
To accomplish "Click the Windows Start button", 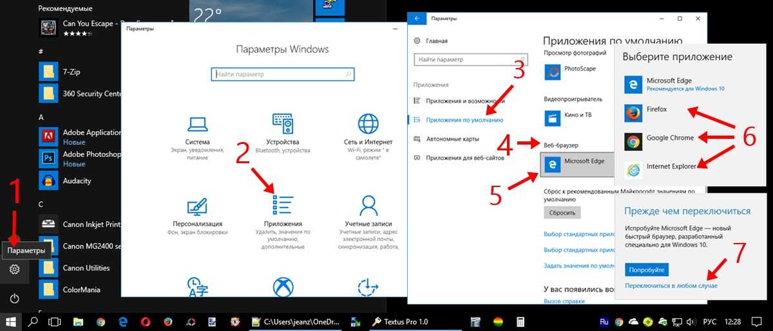I will tap(11, 321).
